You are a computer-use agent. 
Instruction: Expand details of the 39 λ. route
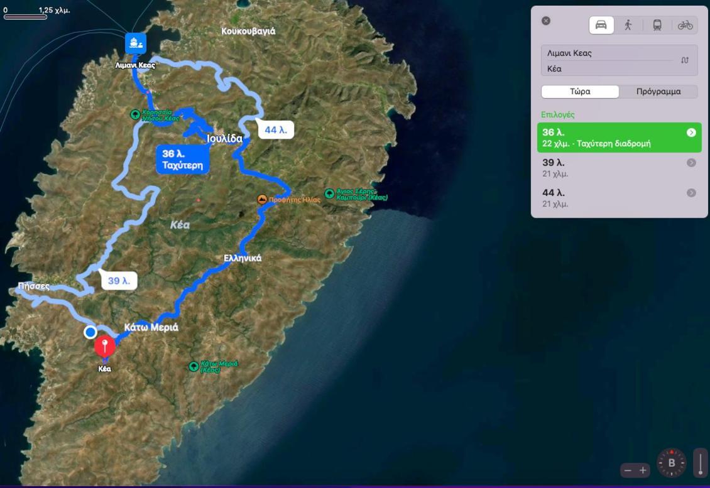tap(691, 163)
